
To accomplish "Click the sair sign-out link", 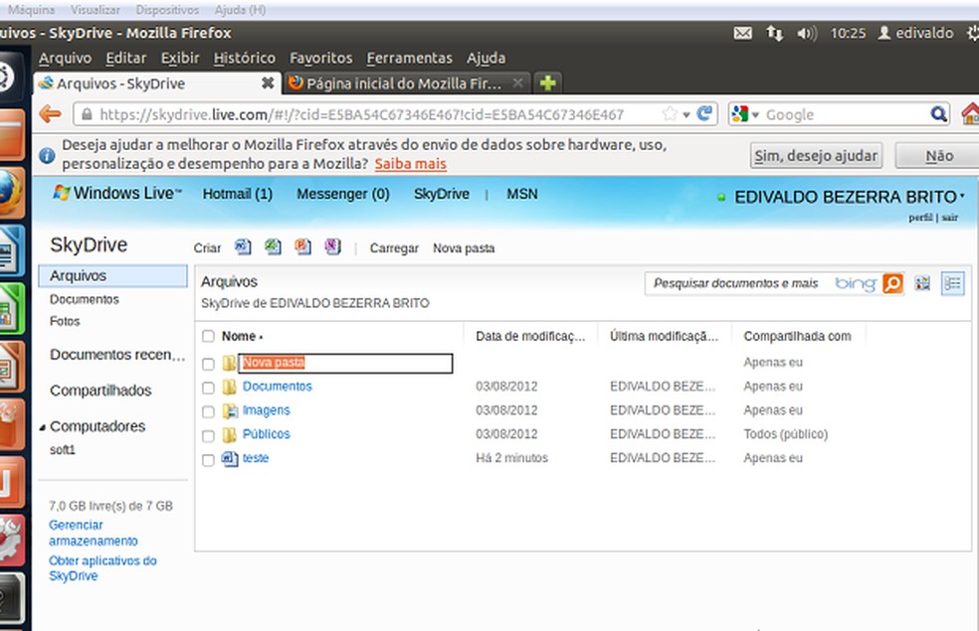I will [x=950, y=217].
